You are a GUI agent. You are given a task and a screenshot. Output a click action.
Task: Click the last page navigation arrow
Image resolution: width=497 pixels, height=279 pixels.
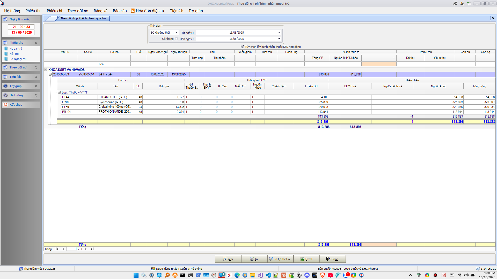92,249
